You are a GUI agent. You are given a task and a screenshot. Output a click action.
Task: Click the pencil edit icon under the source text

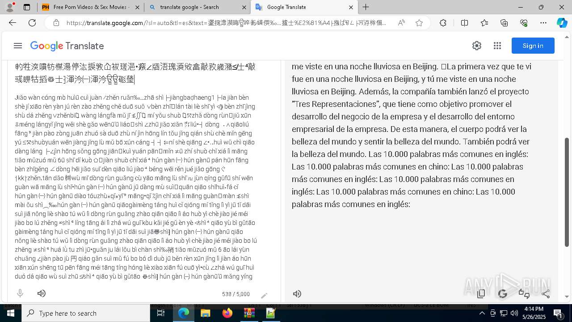pos(265,296)
